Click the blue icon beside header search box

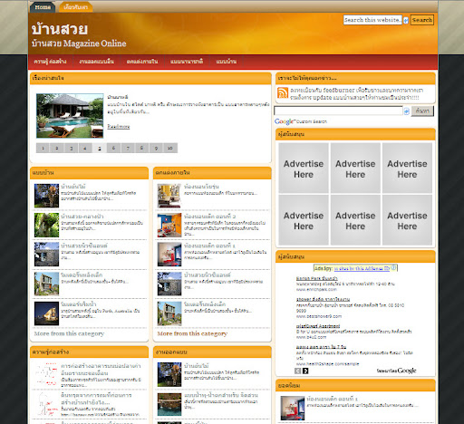[406, 20]
